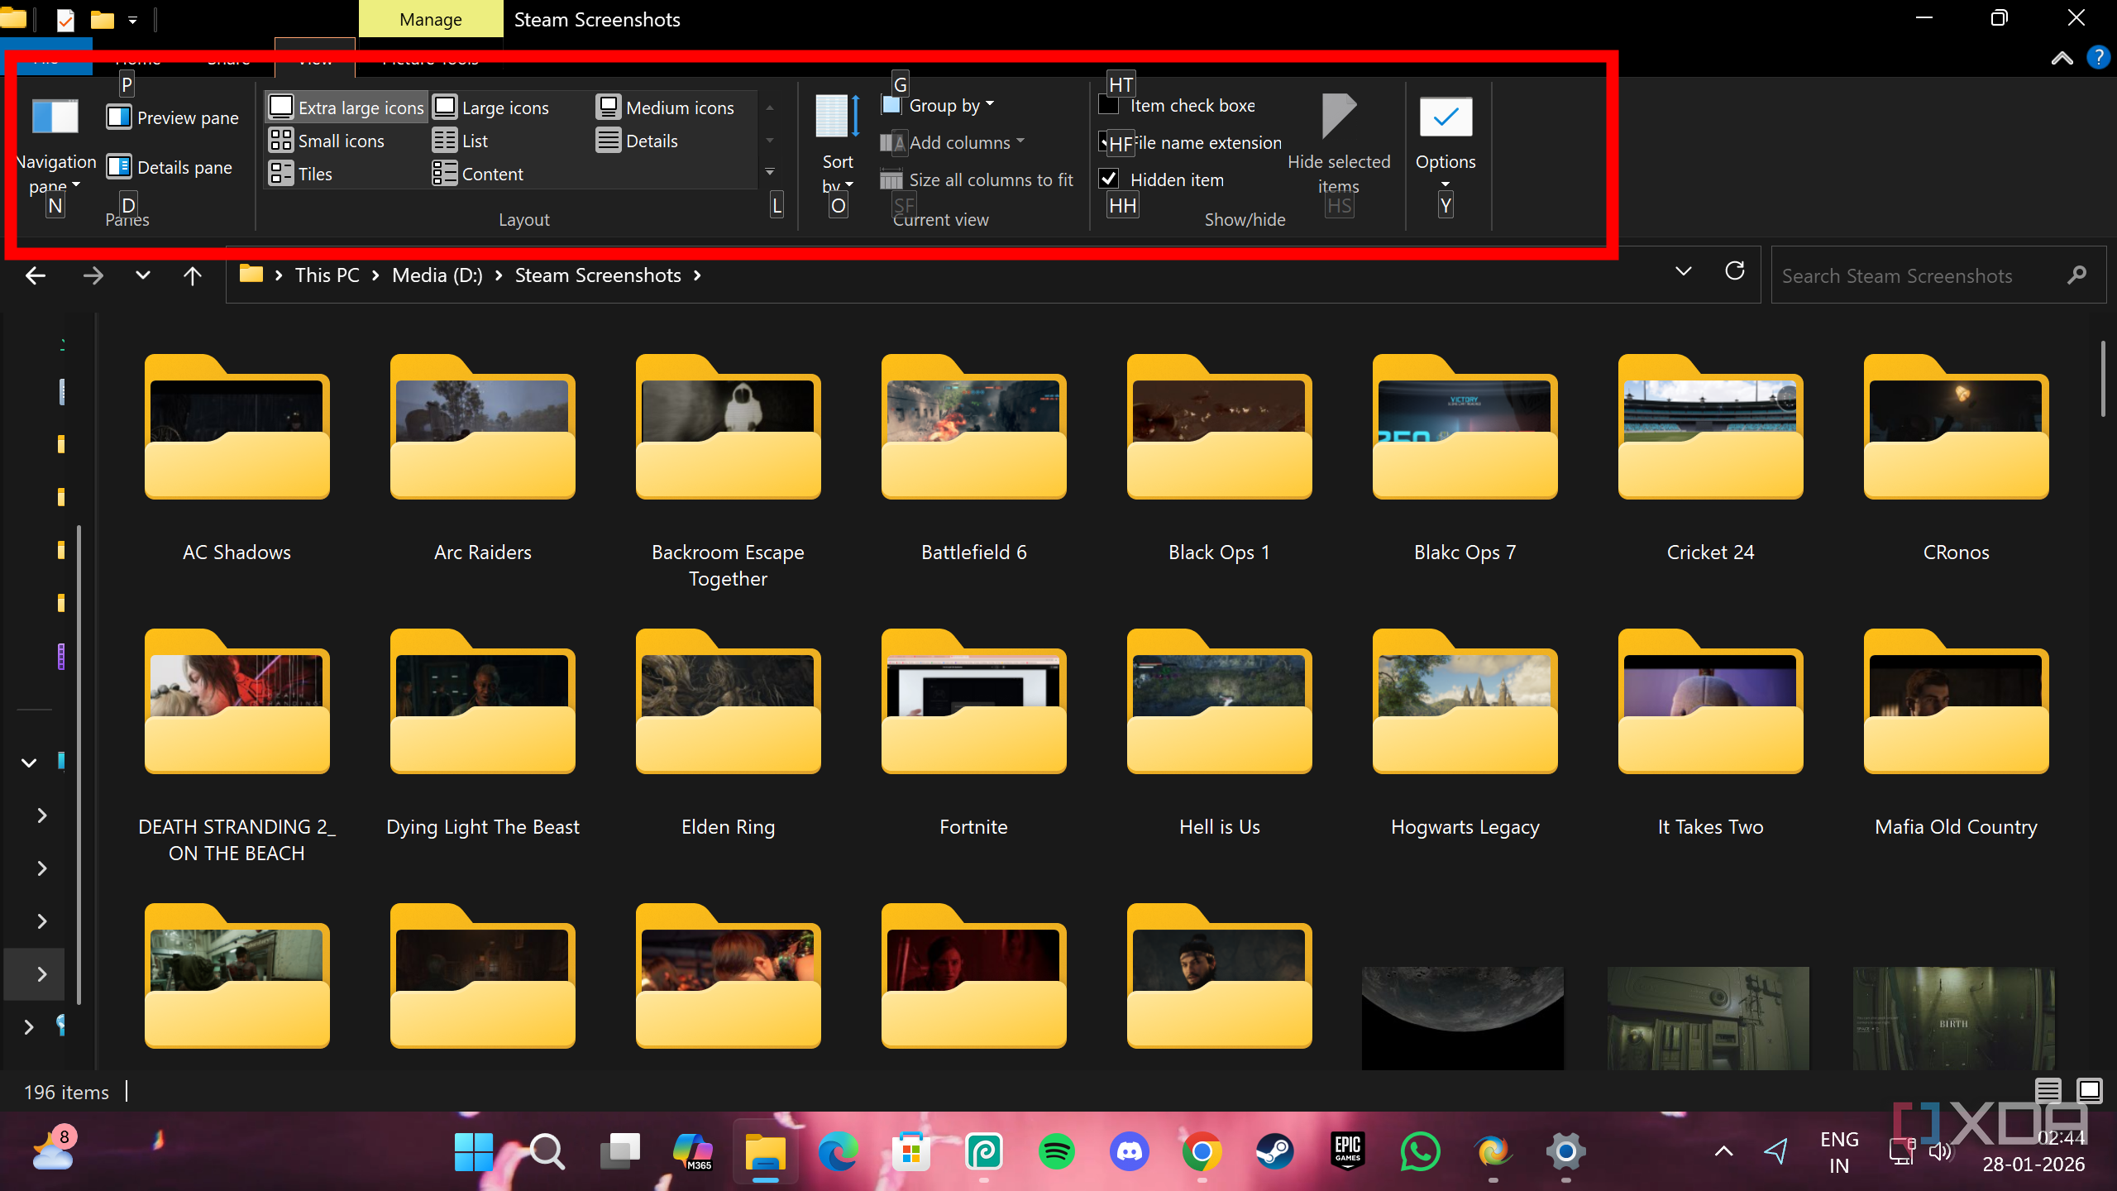Screen dimensions: 2117x1191
Task: Open the Sort by menu
Action: tap(838, 144)
